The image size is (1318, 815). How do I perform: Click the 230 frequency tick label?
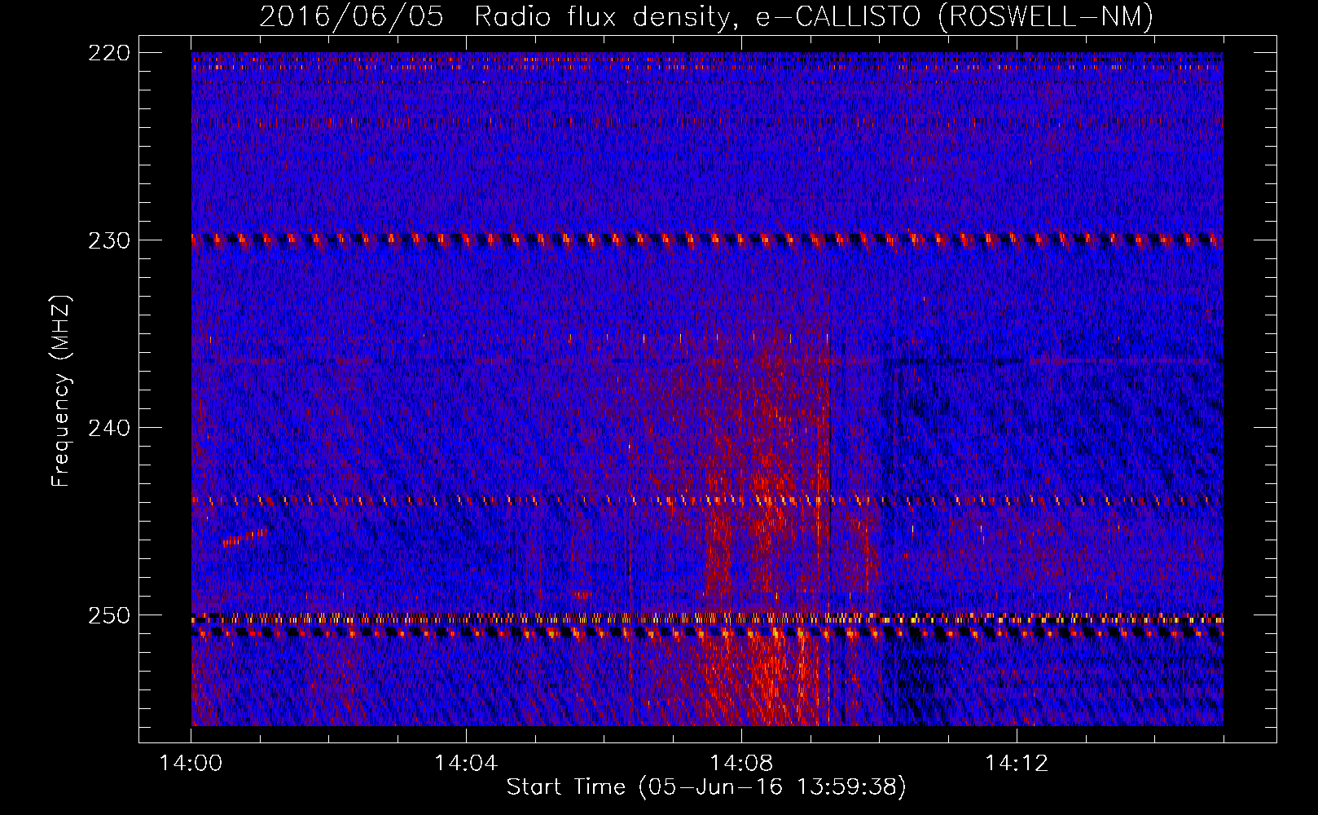108,240
